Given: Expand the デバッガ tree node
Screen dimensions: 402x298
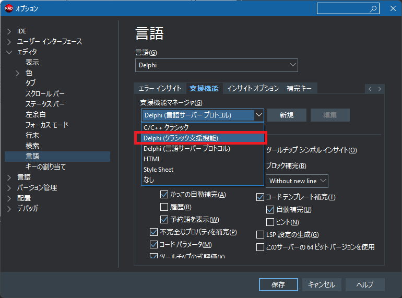Looking at the screenshot, I should click(9, 209).
